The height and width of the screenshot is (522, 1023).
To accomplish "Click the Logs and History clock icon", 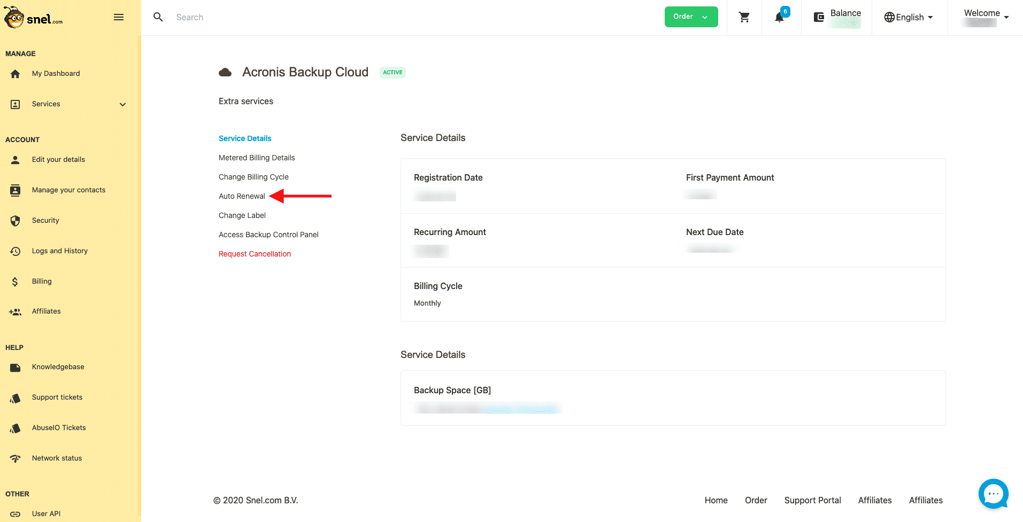I will point(15,251).
